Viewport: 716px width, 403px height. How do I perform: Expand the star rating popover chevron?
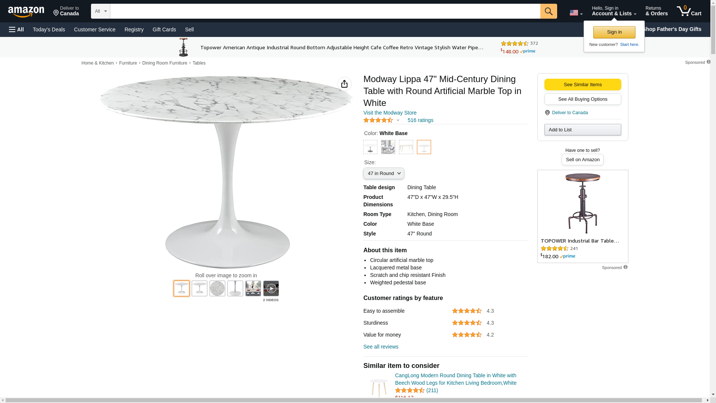398,120
